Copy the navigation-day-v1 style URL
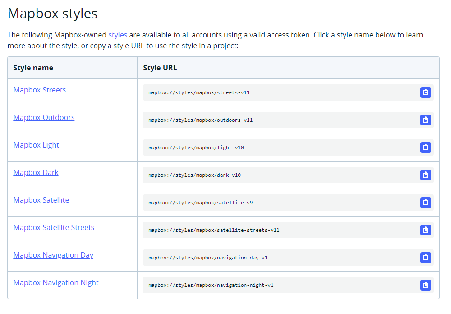 [x=425, y=258]
